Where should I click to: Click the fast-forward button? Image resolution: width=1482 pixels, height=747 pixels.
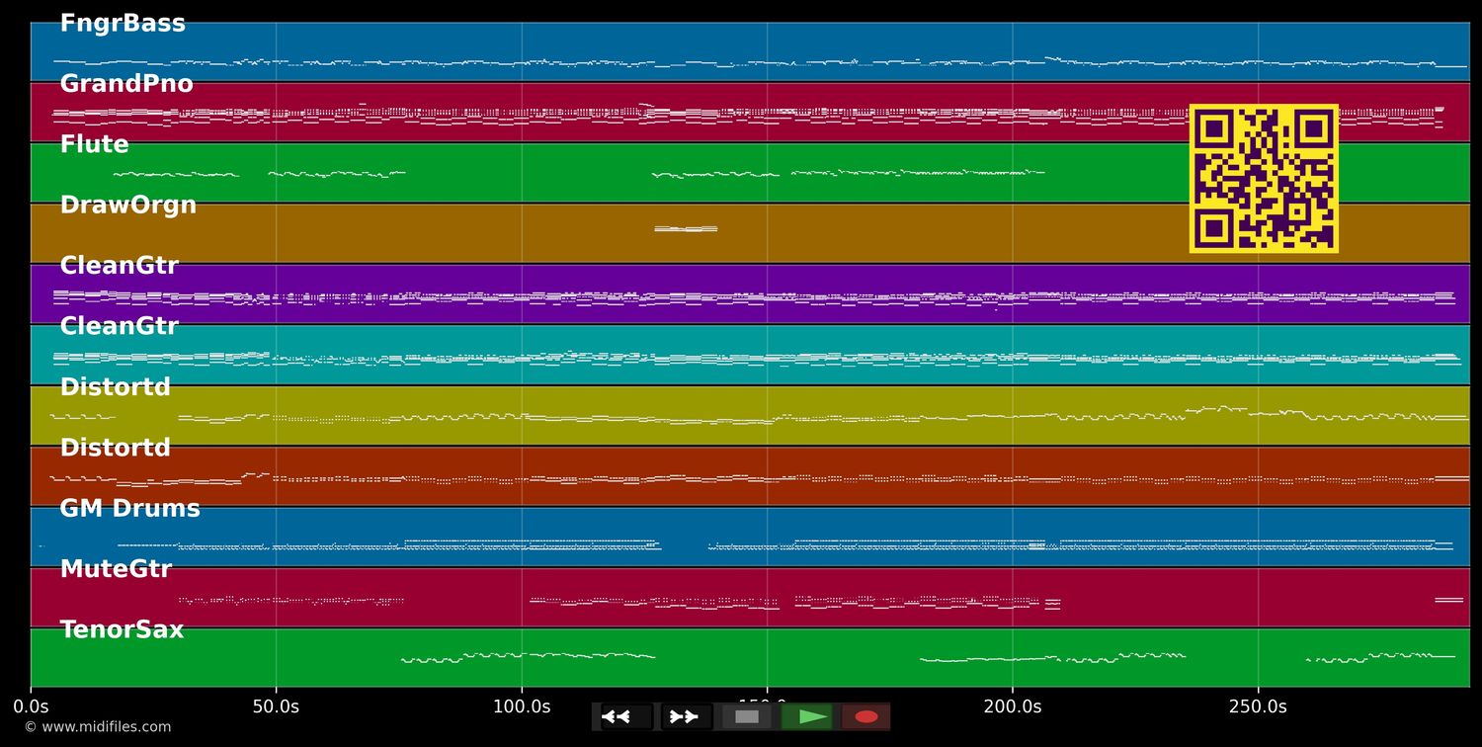coord(686,716)
